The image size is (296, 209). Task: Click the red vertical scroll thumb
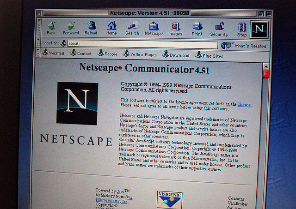(x=266, y=74)
